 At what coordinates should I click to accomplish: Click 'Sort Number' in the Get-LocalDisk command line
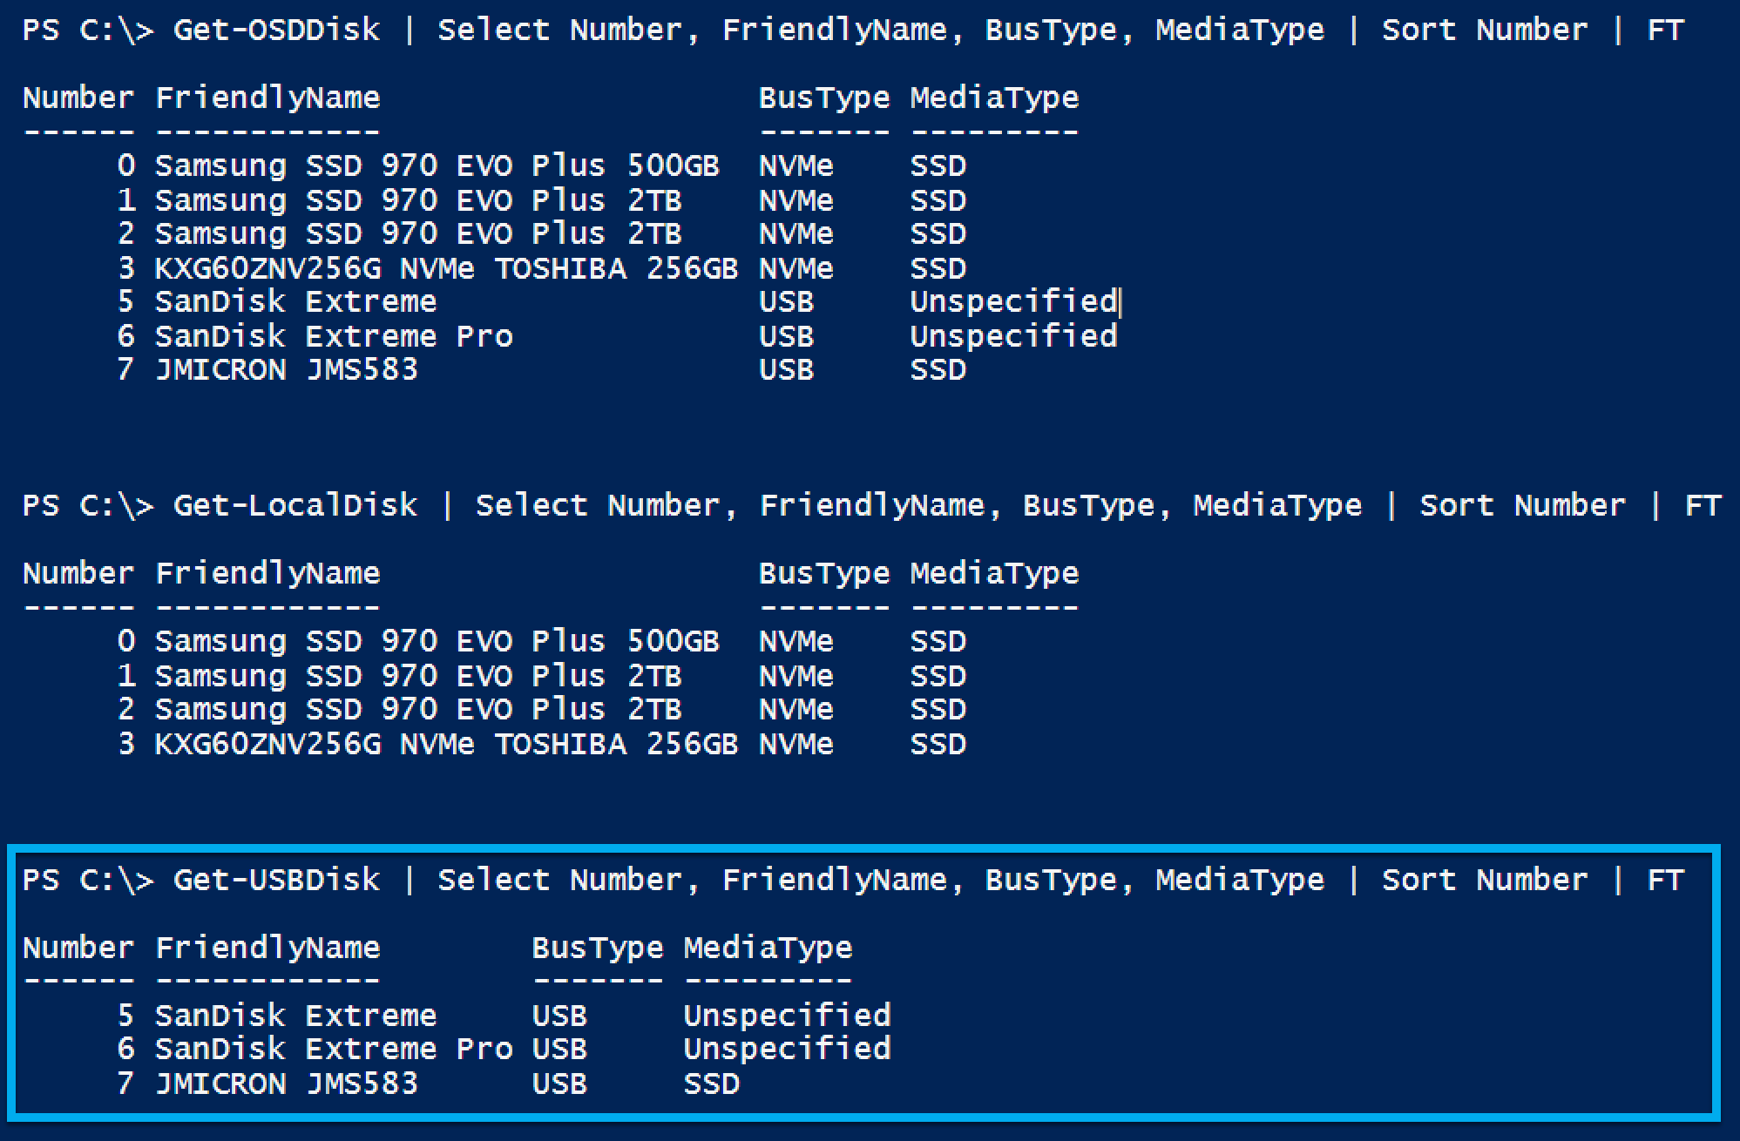pyautogui.click(x=1522, y=505)
